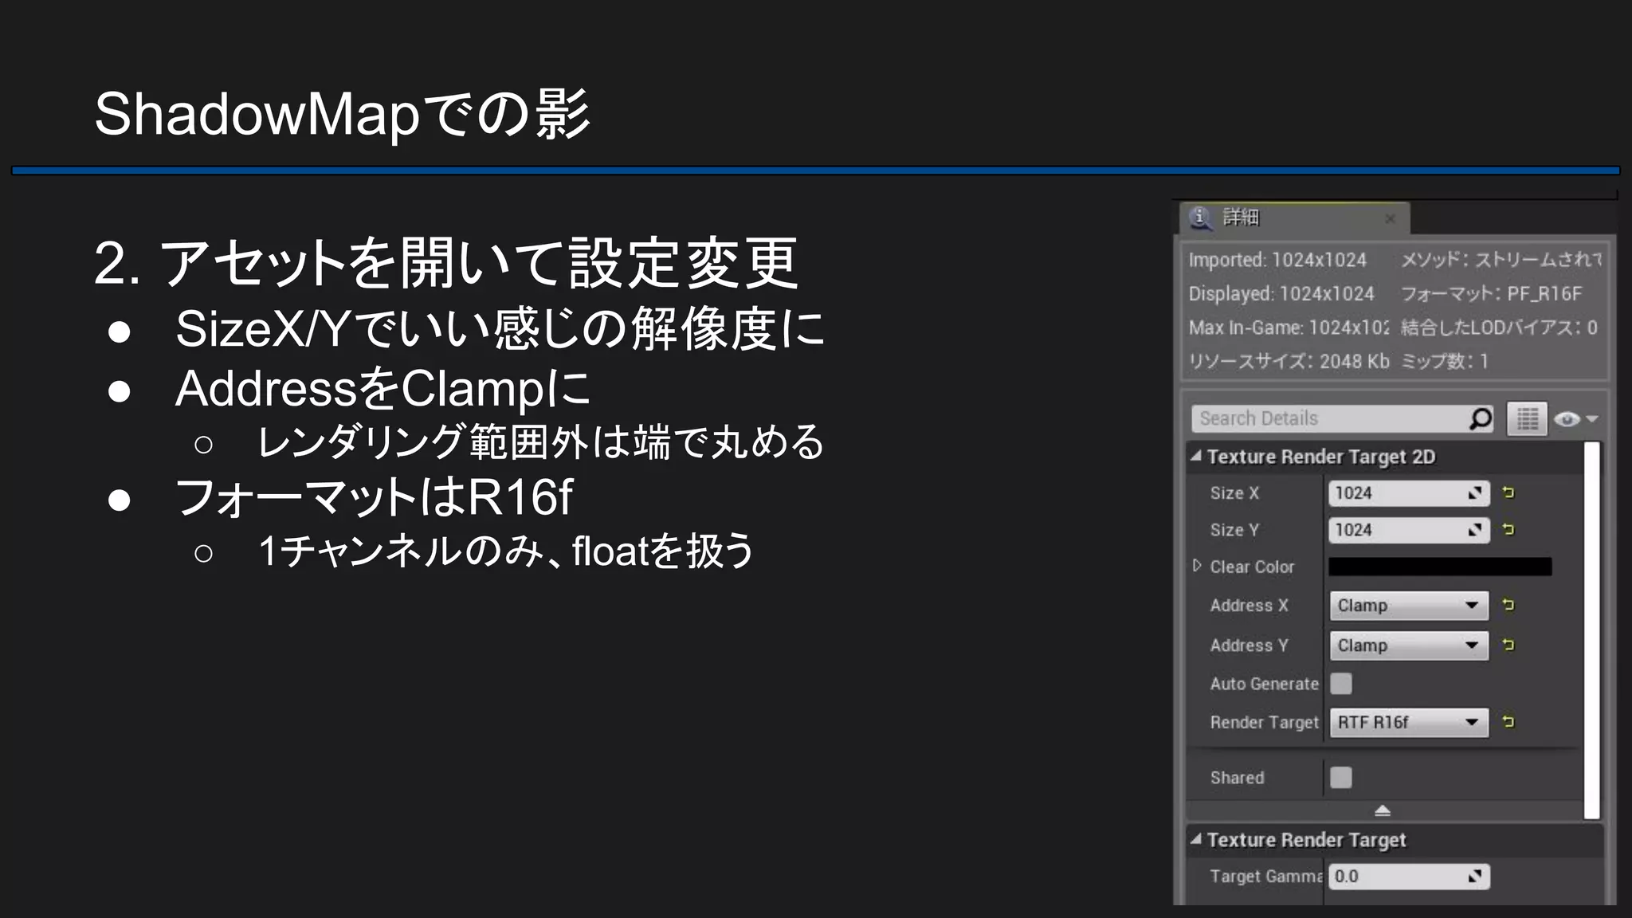The image size is (1632, 918).
Task: Click the Max In-Game resolution text
Action: tap(1289, 328)
